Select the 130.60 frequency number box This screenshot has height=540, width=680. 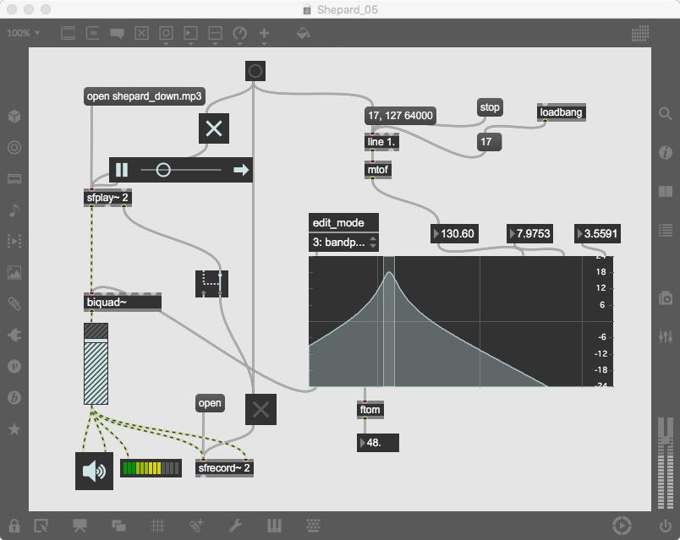point(454,233)
